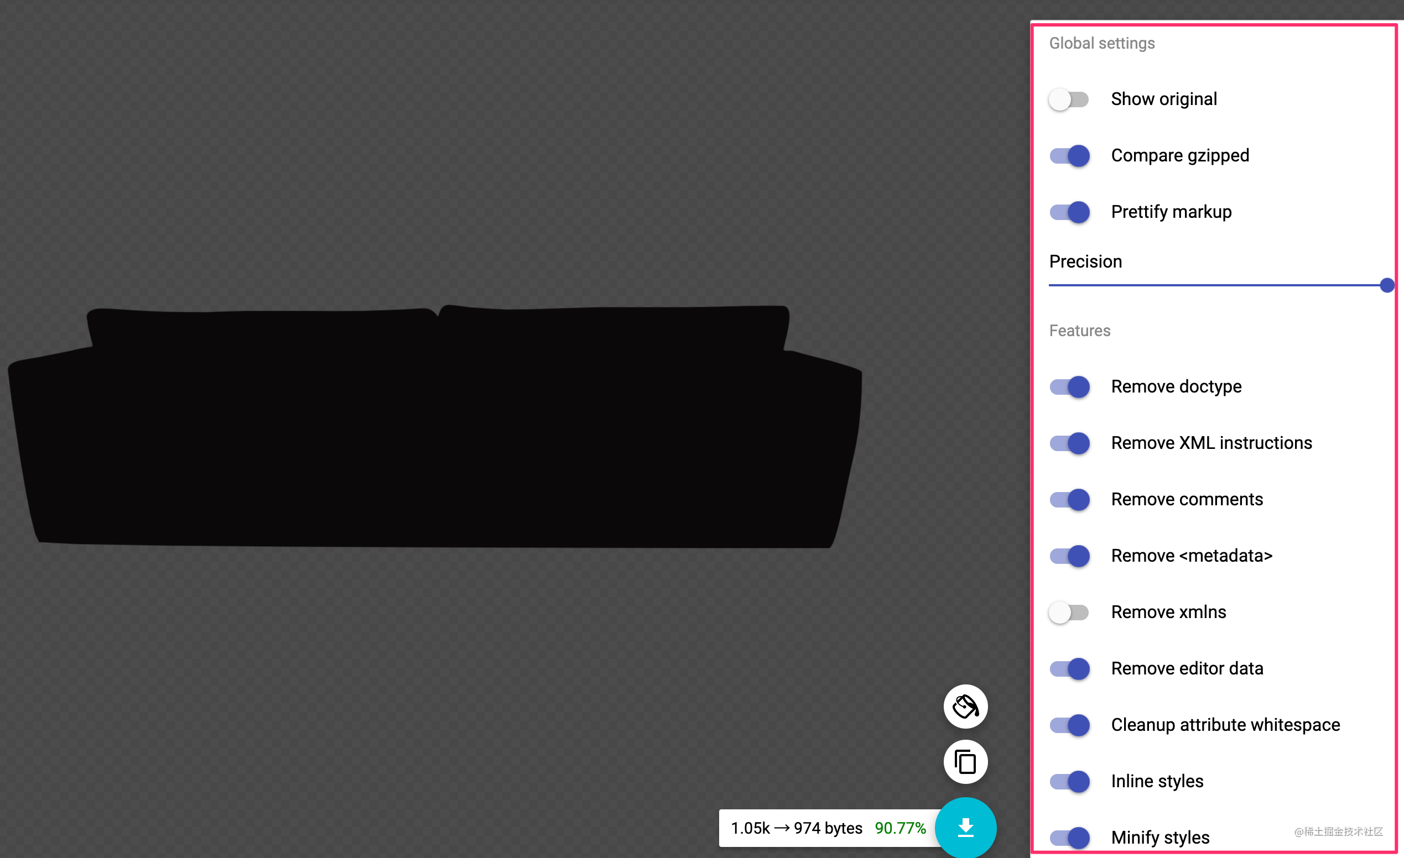Click the copy markup icon button
Image resolution: width=1404 pixels, height=858 pixels.
click(965, 762)
